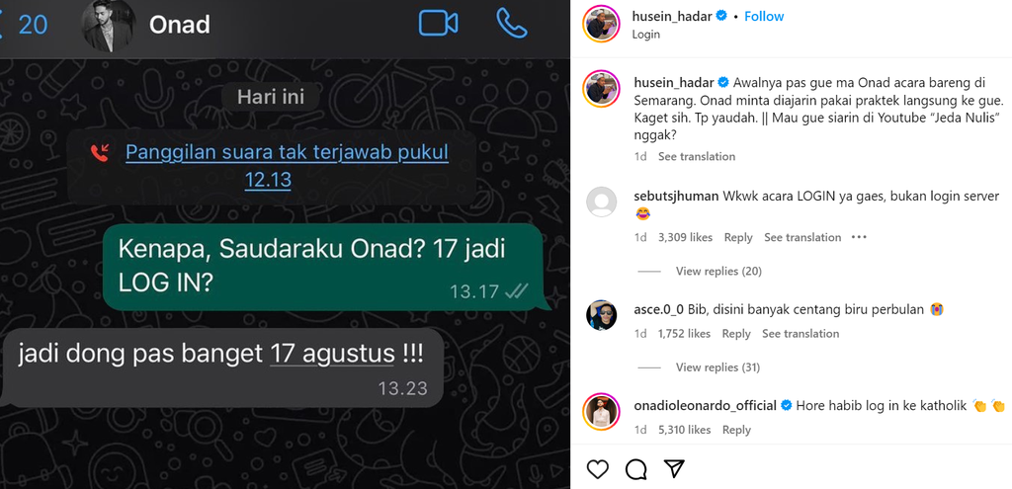The width and height of the screenshot is (1012, 489).
Task: Open the missed voice call link
Action: [287, 166]
